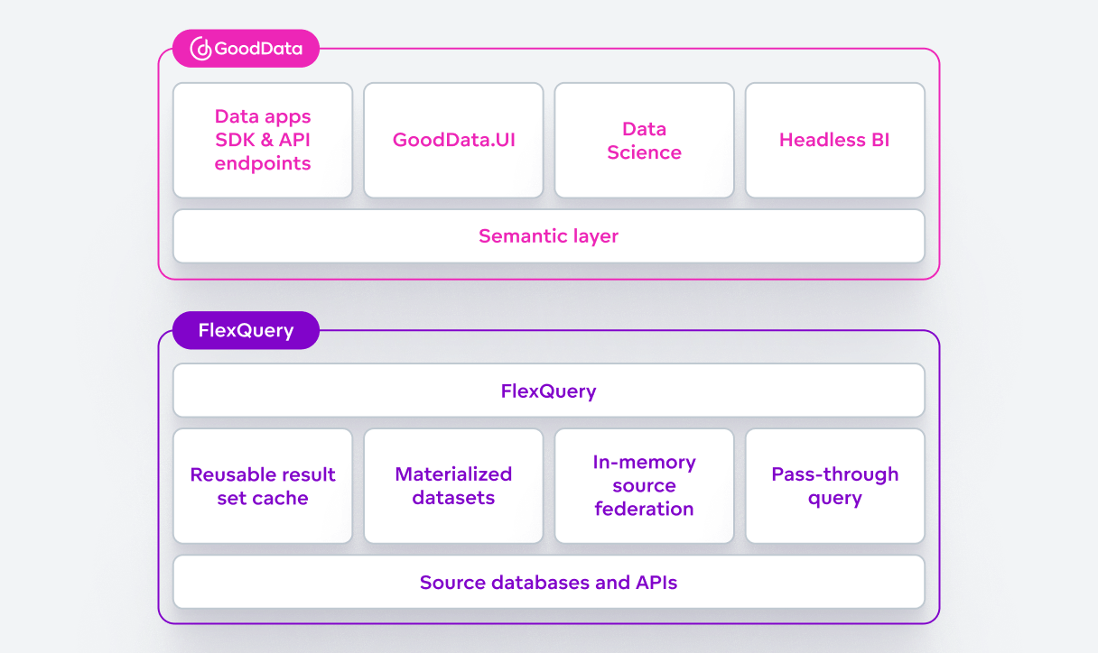This screenshot has height=653, width=1098.
Task: Click the In-memory source federation block
Action: (x=644, y=485)
